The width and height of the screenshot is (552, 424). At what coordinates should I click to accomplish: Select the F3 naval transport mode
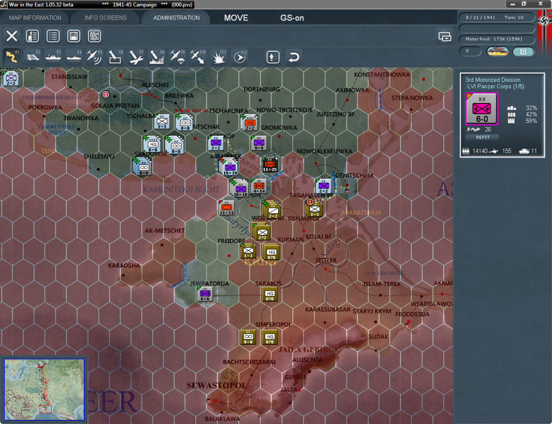[x=53, y=57]
